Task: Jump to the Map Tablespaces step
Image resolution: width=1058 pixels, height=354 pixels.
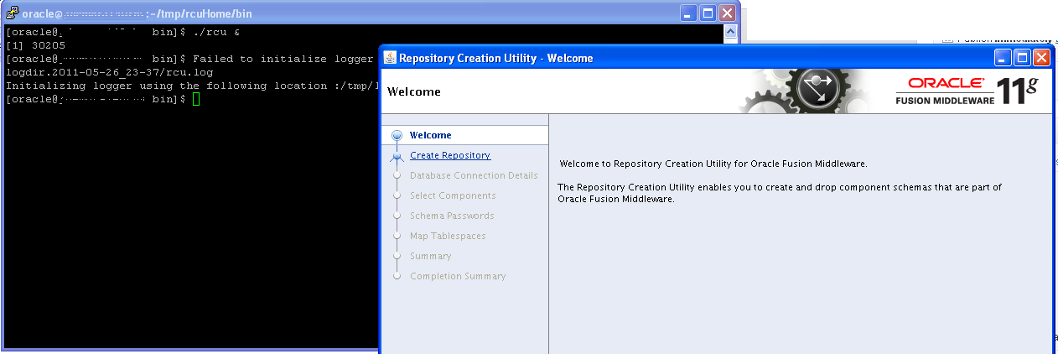Action: click(x=448, y=236)
